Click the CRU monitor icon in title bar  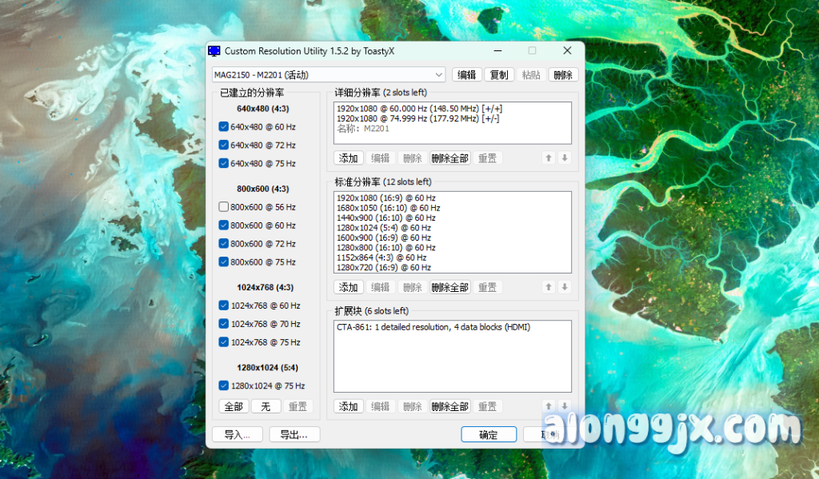[x=215, y=51]
